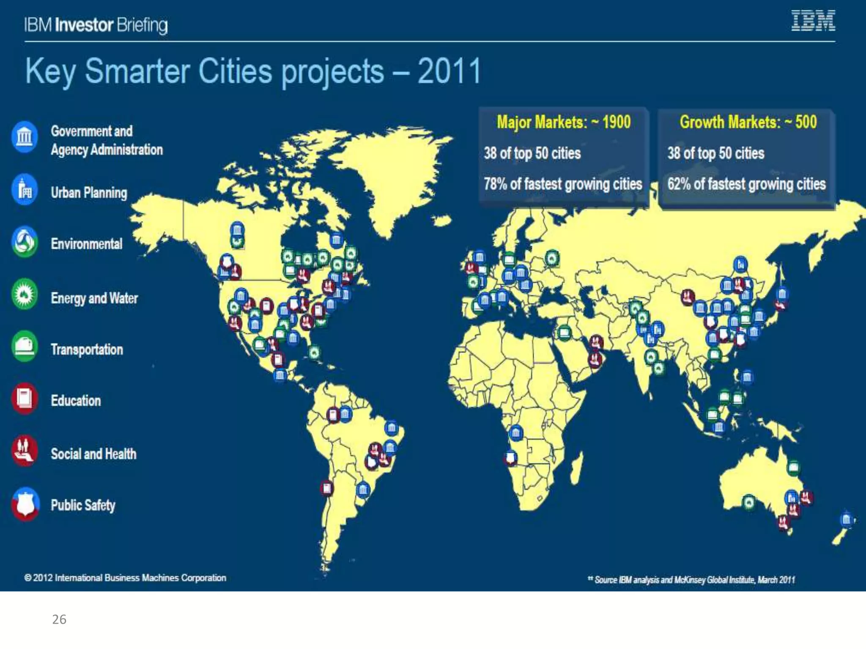Click the slide page number 26
Viewport: 866px width, 649px height.
click(59, 619)
